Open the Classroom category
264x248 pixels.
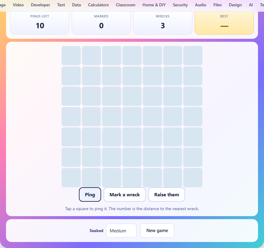point(125,5)
